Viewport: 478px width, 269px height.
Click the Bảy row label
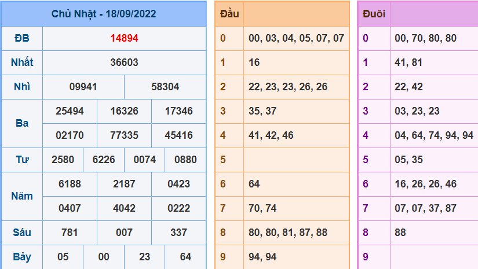[22, 257]
